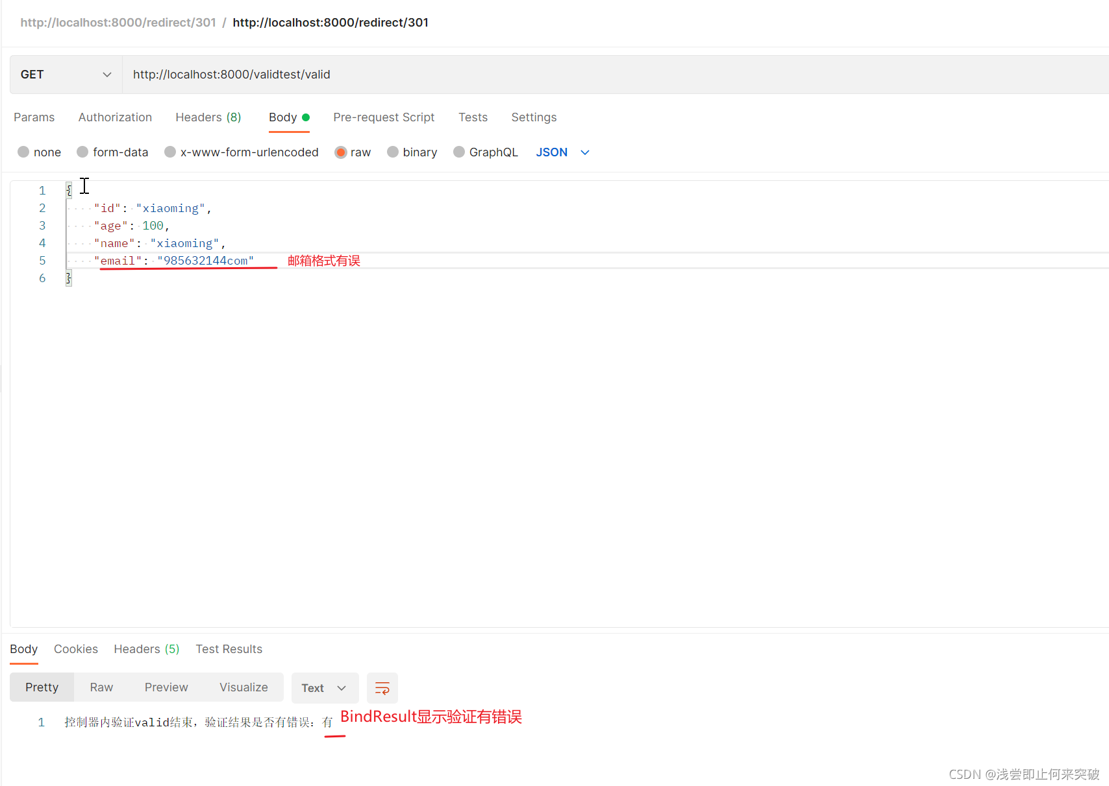This screenshot has width=1109, height=786.
Task: Click the "email" line in body editor
Action: 174,261
